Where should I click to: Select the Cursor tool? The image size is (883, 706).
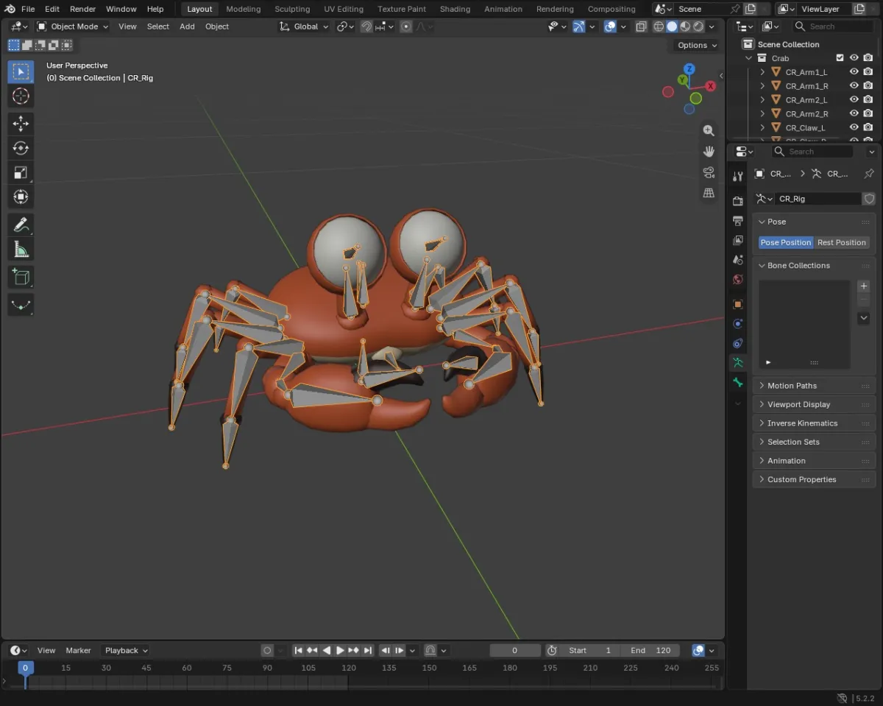pyautogui.click(x=21, y=96)
